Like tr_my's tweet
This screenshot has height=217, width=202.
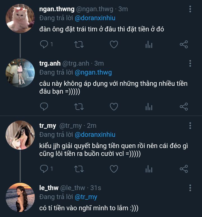(114, 169)
